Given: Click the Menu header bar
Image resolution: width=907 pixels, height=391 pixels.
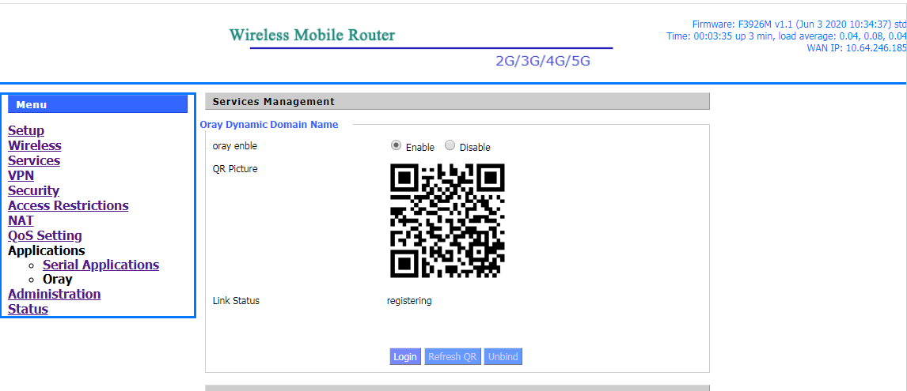Looking at the screenshot, I should 98,104.
